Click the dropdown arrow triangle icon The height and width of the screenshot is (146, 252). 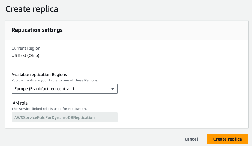tap(112, 89)
